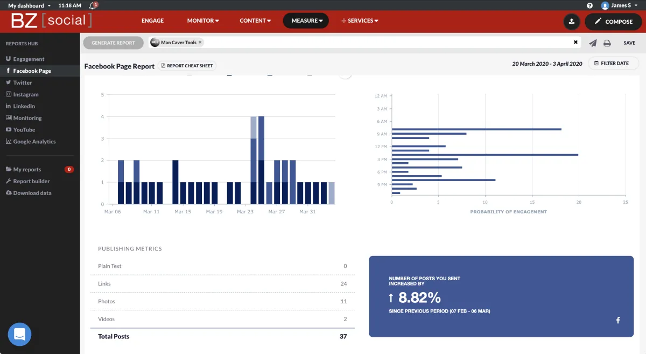
Task: Expand the Monitor menu
Action: coord(202,21)
